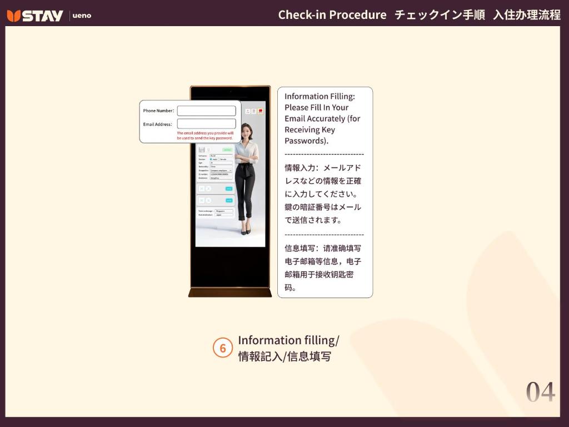Select the female gender radio button
Screen dimensions: 569x427
[219, 159]
